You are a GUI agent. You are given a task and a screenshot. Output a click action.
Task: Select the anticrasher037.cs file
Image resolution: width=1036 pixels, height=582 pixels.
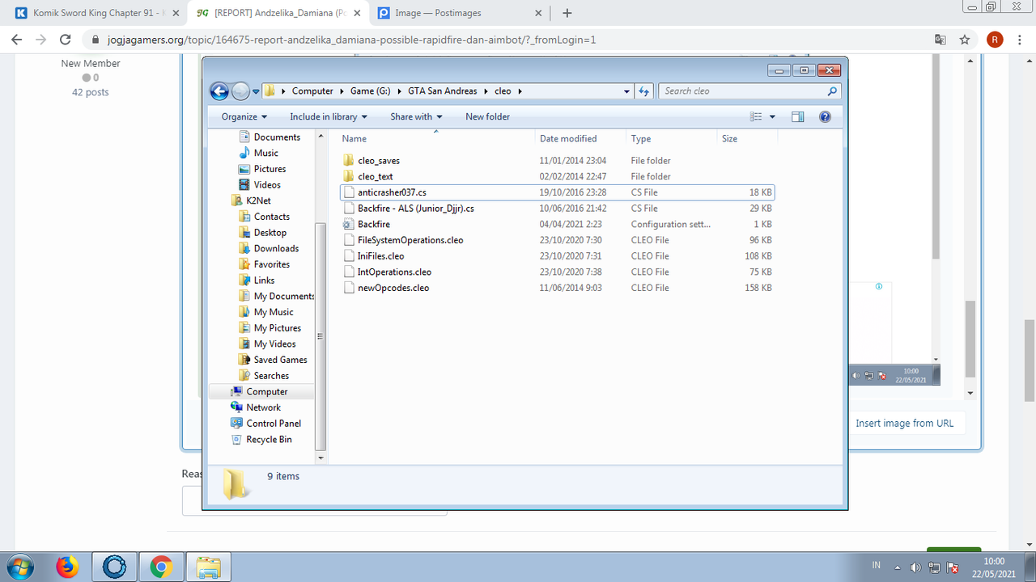(x=557, y=192)
